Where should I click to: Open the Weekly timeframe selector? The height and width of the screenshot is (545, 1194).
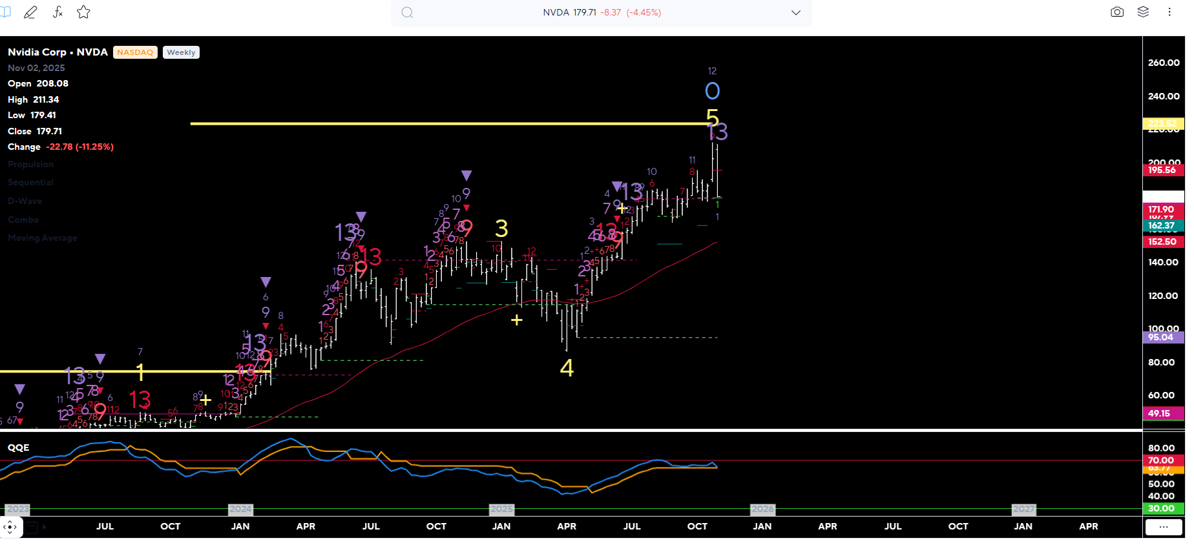coord(181,52)
